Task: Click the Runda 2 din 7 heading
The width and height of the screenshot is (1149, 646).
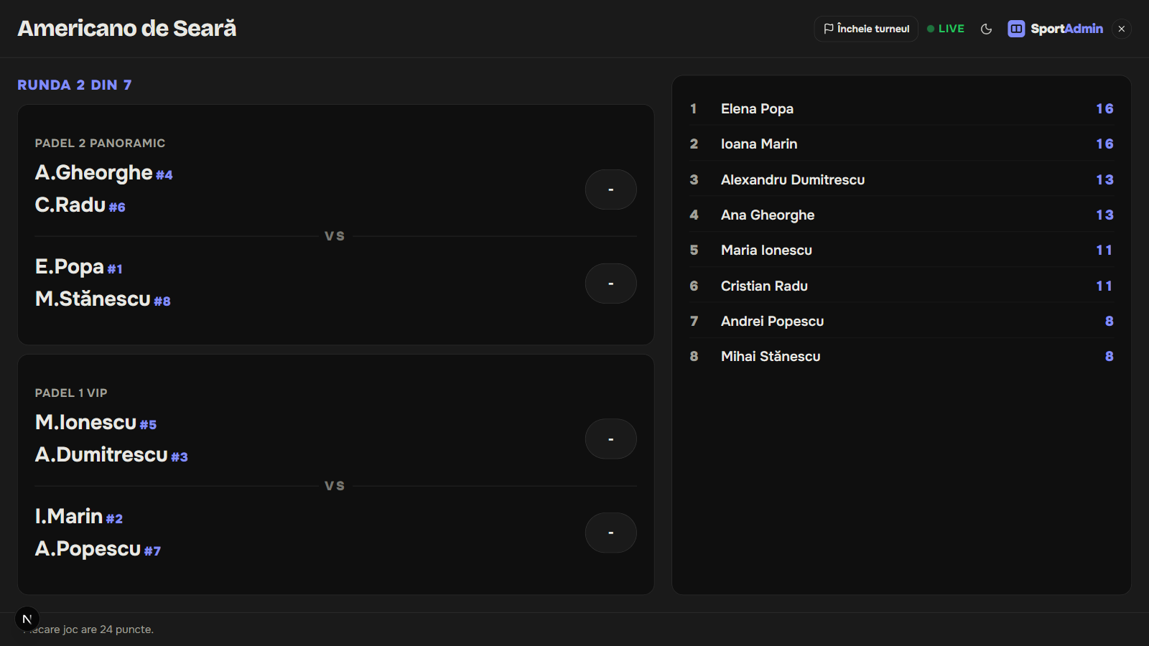Action: coord(75,85)
